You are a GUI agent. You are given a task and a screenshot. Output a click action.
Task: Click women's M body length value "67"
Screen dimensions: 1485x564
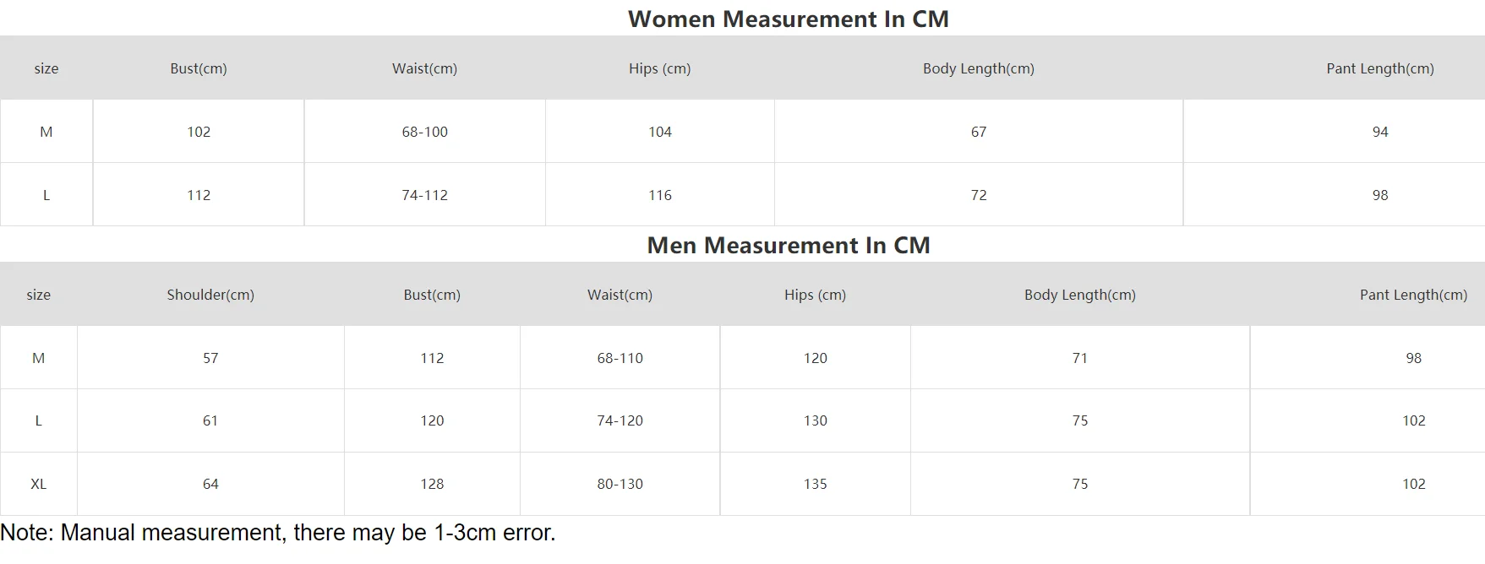click(x=979, y=132)
